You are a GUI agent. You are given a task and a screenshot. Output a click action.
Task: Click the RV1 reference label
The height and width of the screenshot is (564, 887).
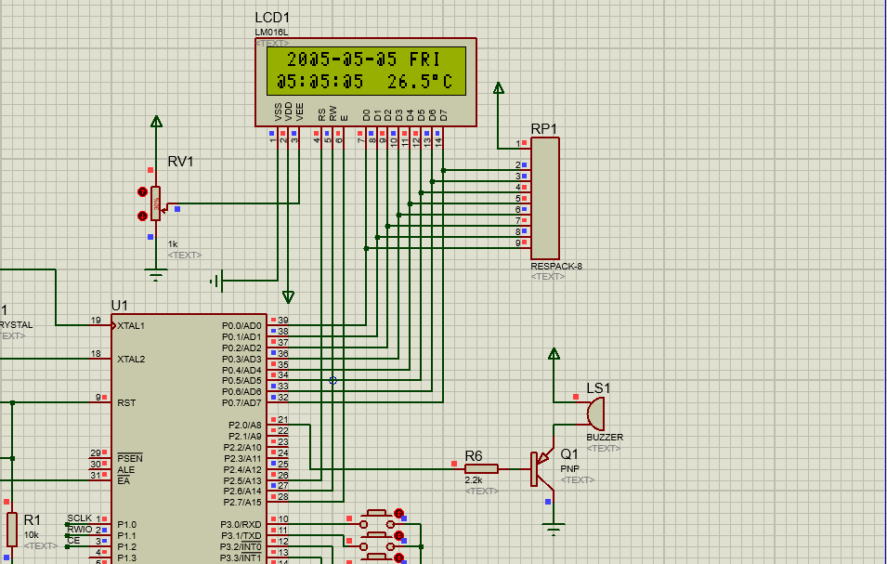[x=180, y=162]
